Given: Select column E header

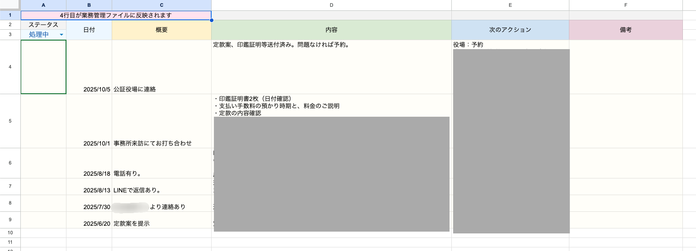Looking at the screenshot, I should [x=510, y=5].
